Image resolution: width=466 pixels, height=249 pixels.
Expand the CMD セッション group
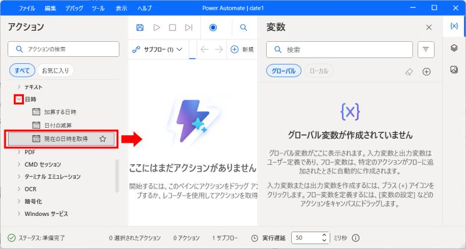[x=19, y=164]
